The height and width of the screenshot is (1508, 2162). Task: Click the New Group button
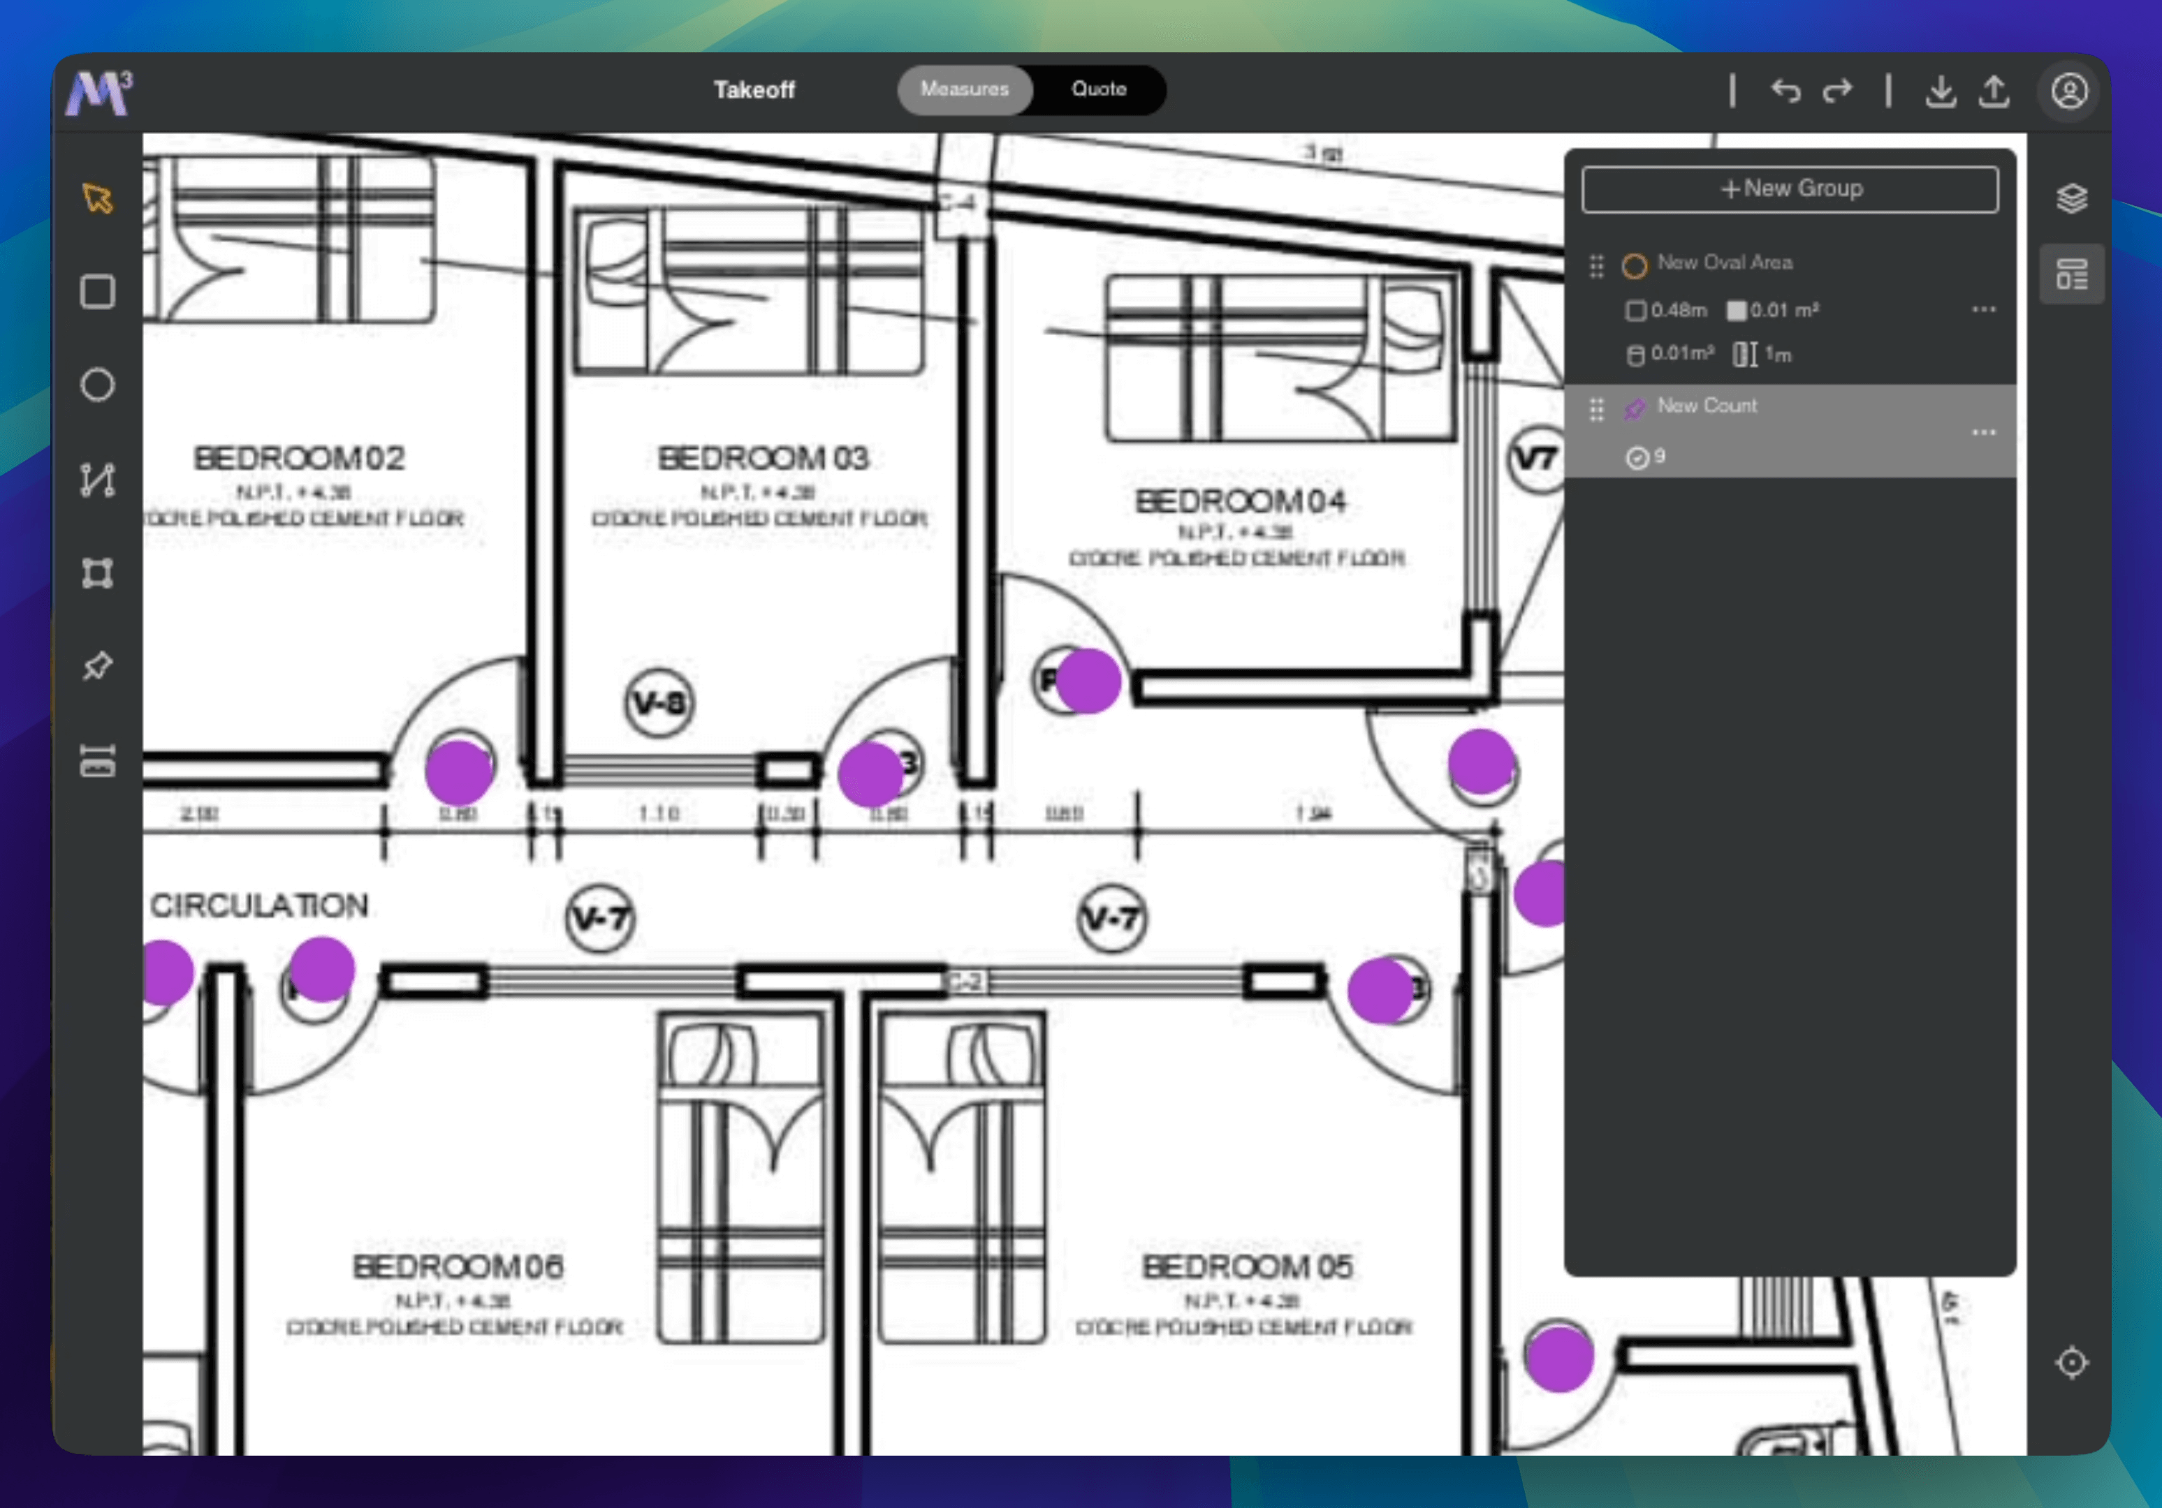[x=1789, y=189]
